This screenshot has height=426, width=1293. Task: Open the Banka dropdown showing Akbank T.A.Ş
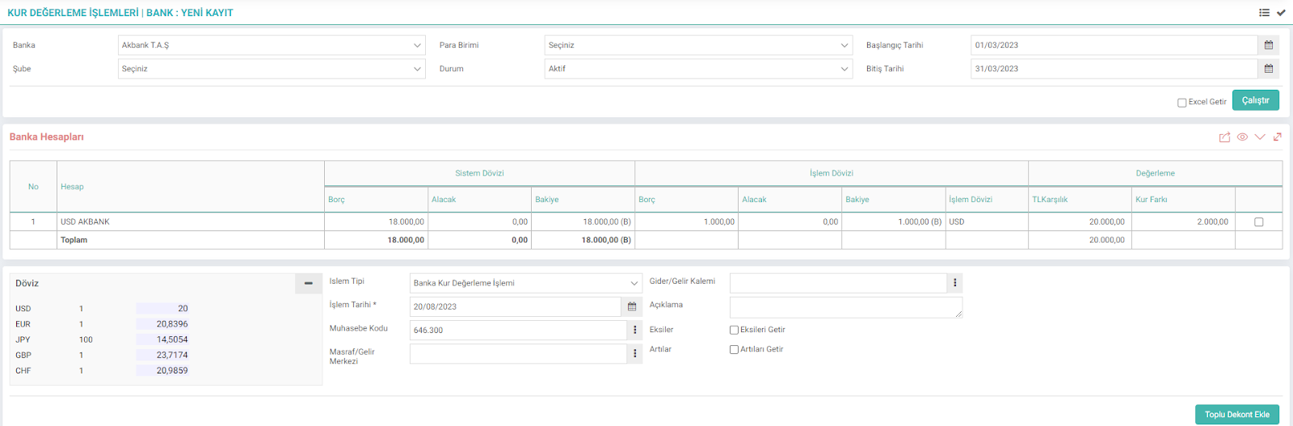tap(272, 45)
